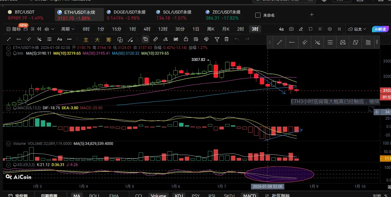Click the 筹 chip-distribution icon
This screenshot has height=197, width=391.
coord(109,40)
